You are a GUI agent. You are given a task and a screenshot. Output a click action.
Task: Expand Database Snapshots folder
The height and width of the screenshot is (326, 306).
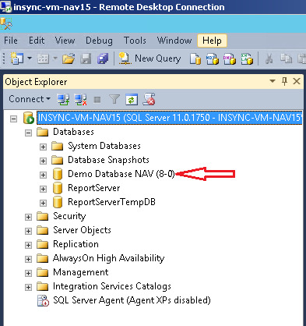pyautogui.click(x=43, y=161)
